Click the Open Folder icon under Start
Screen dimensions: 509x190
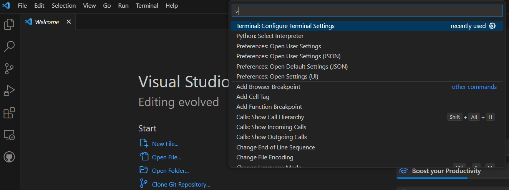[144, 170]
